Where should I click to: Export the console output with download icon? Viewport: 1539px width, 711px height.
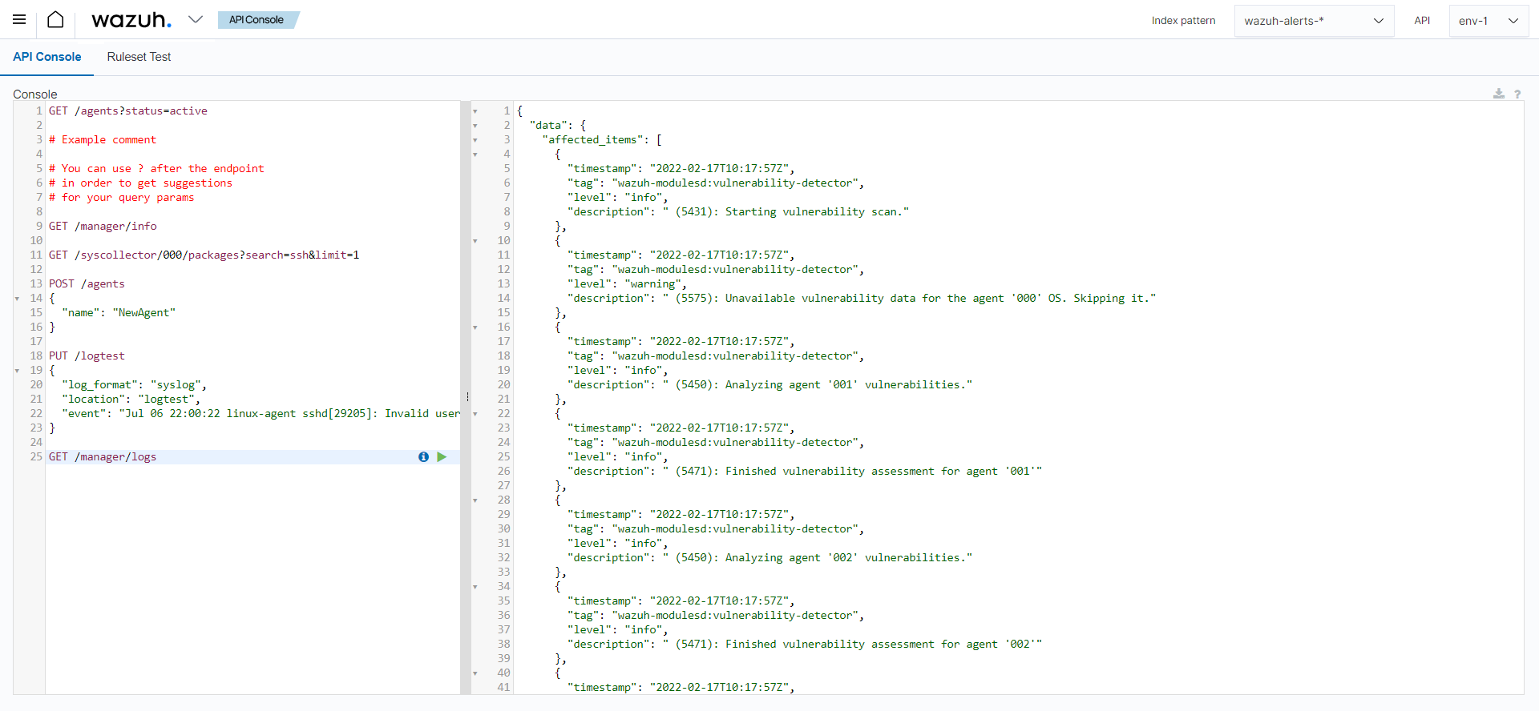[x=1499, y=94]
